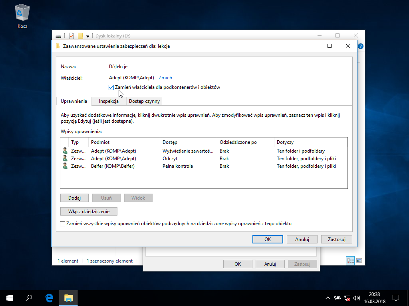Screen dimensions: 409x306
Task: Switch to the Inspekcja tab
Action: pyautogui.click(x=109, y=101)
